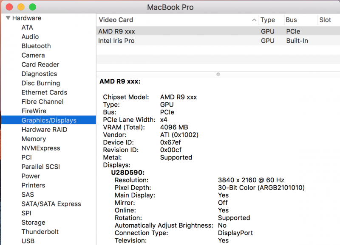Click the Connection Type value DisplayPort
The height and width of the screenshot is (245, 340).
coord(235,233)
